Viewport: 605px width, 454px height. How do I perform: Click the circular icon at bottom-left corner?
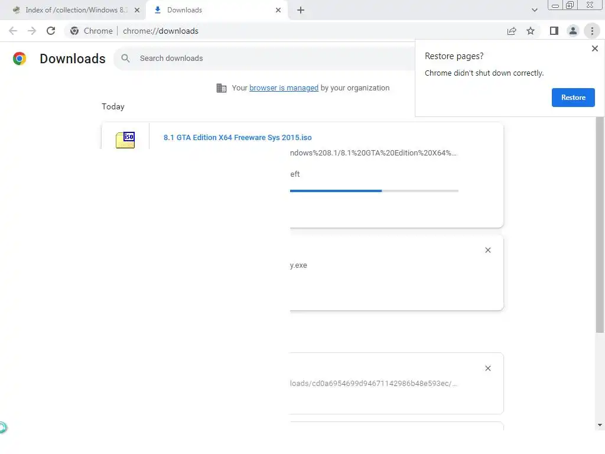coord(3,427)
